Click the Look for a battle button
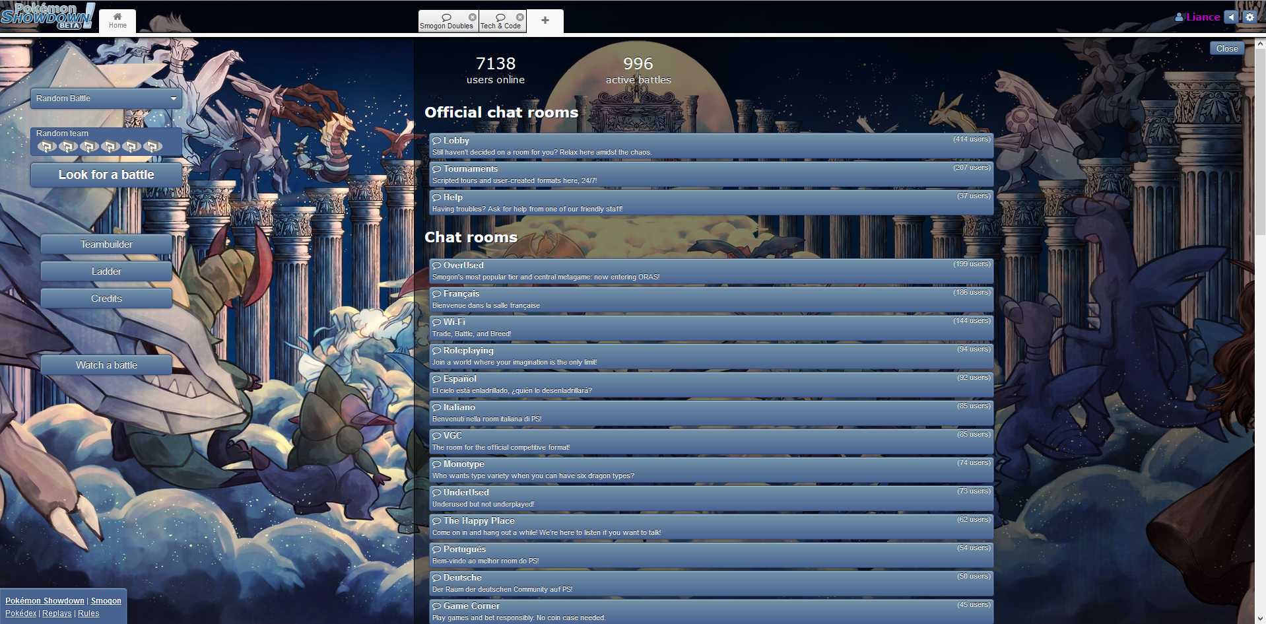 coord(106,175)
